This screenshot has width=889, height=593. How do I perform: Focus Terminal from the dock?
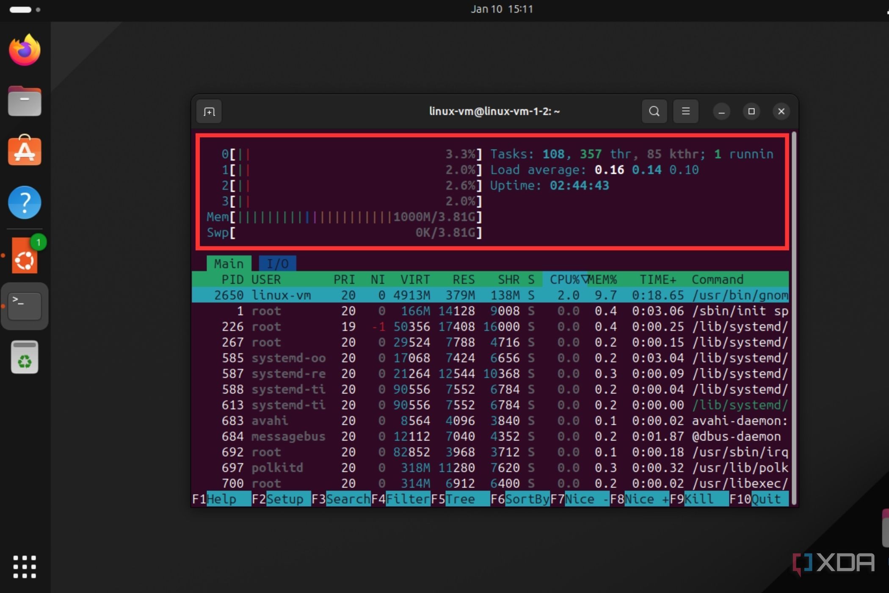pos(25,306)
